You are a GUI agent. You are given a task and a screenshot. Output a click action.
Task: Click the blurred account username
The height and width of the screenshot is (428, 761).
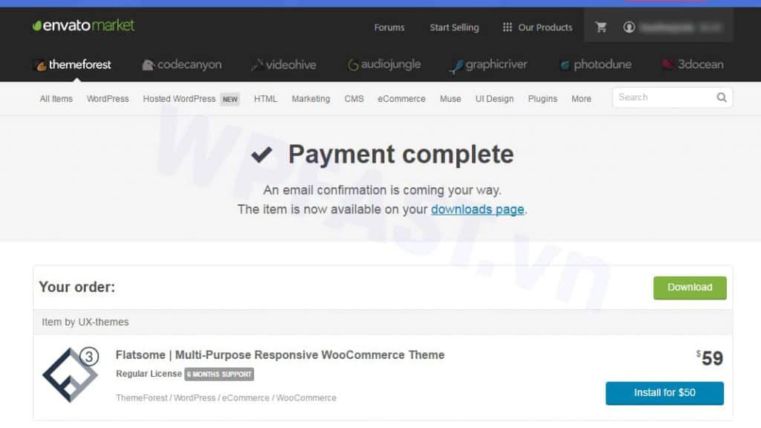click(681, 27)
